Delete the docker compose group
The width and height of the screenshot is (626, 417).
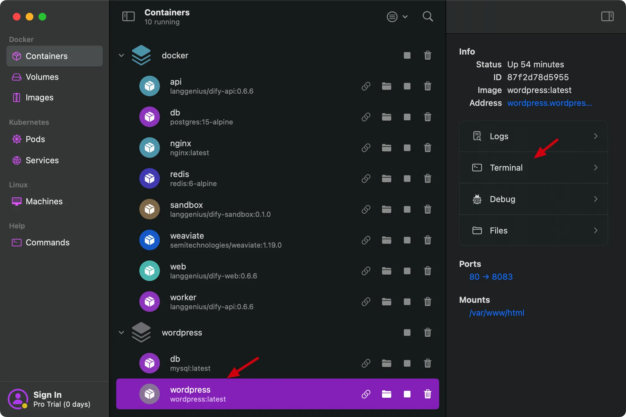(x=428, y=55)
